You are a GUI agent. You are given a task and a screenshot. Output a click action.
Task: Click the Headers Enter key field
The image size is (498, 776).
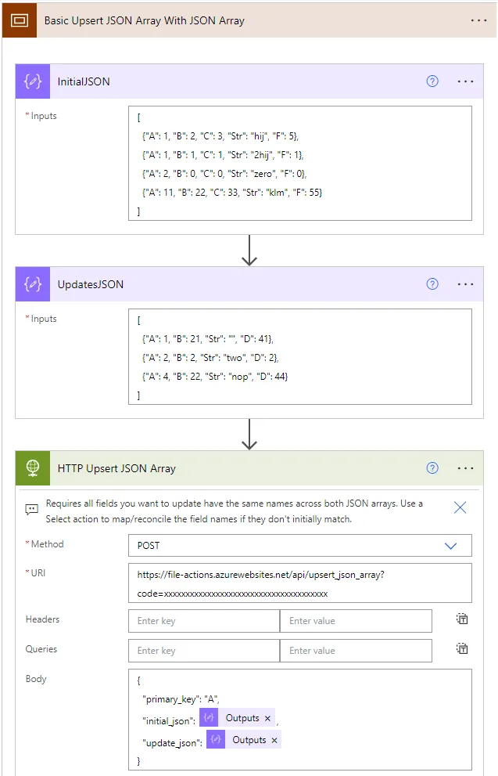203,620
